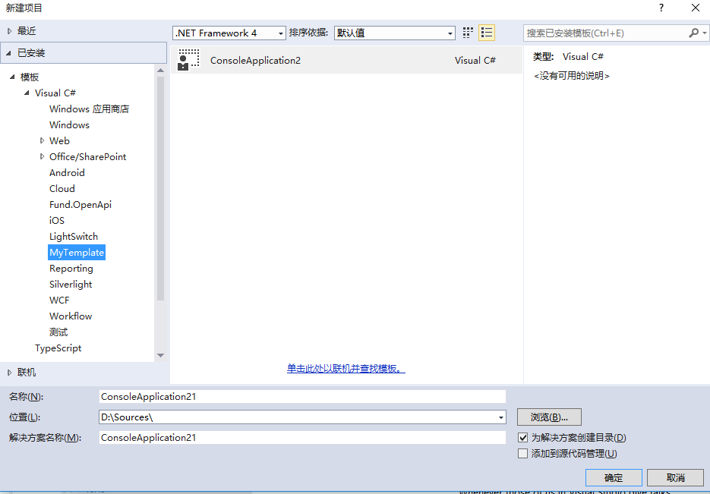The height and width of the screenshot is (494, 710).
Task: Click the tree scrollbar down arrow
Action: [160, 356]
